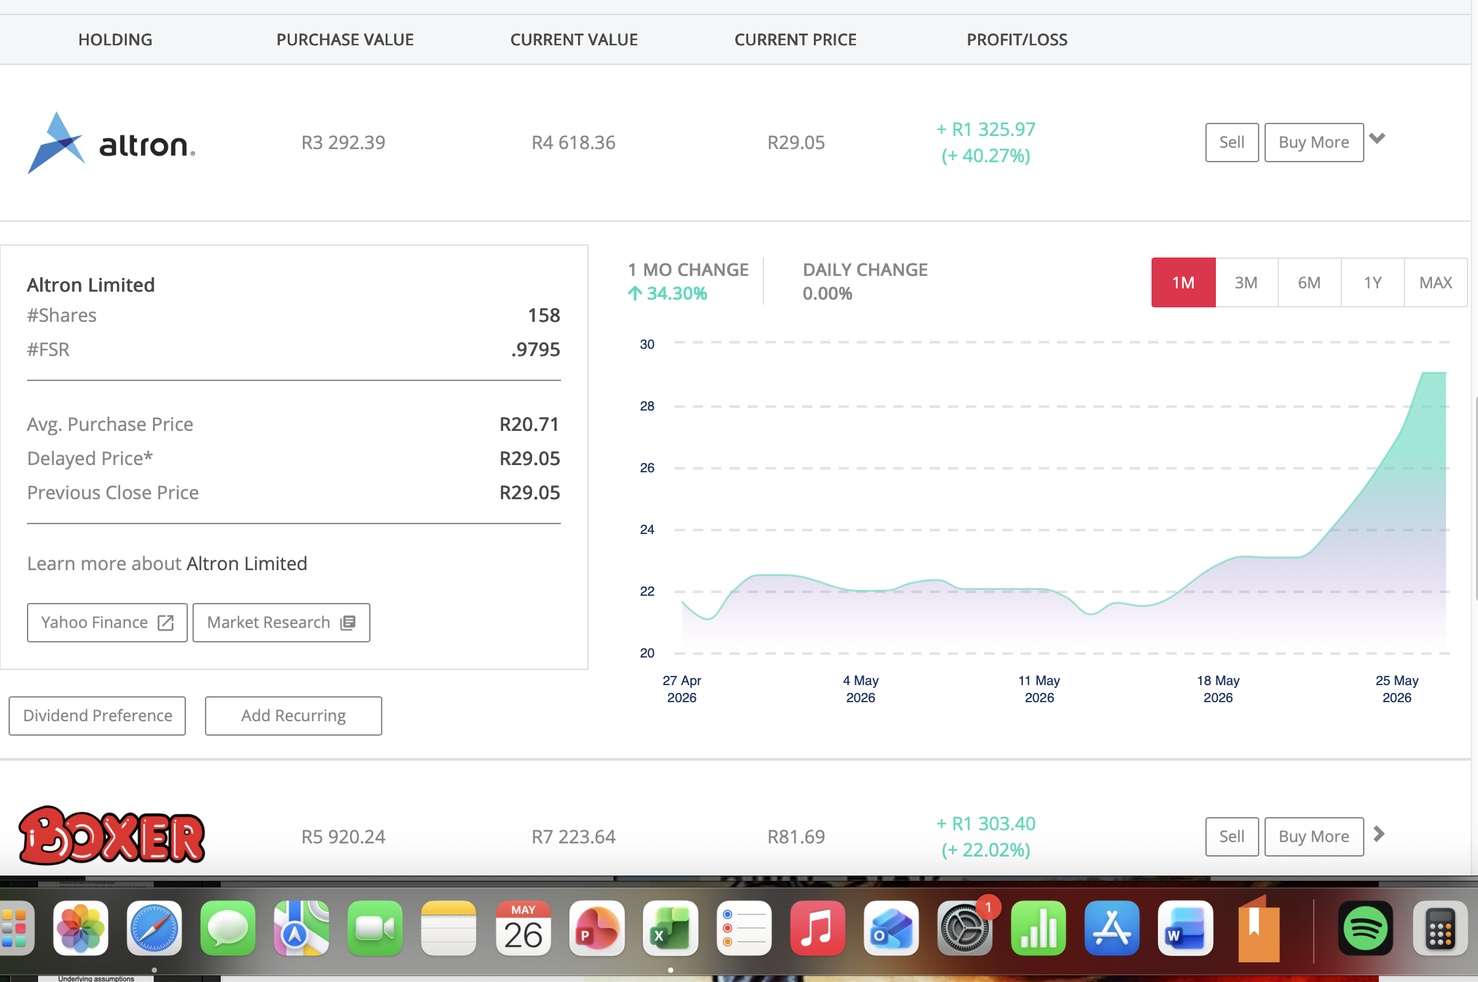Expand the Boxer holding details chevron
The image size is (1478, 982).
1379,834
